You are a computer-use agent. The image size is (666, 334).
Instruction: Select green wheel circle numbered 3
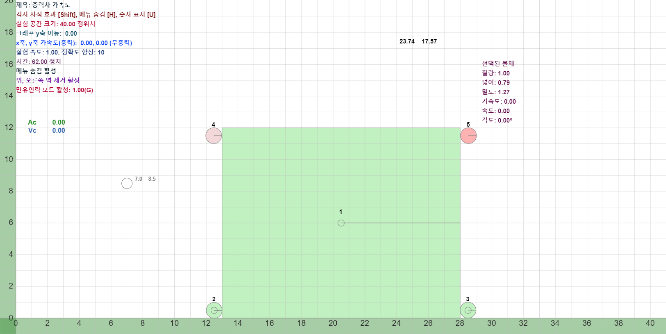468,310
